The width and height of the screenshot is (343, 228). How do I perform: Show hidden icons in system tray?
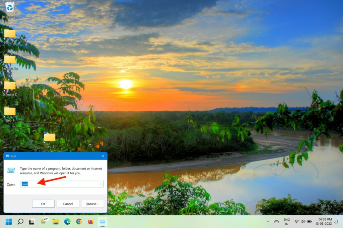(x=268, y=221)
